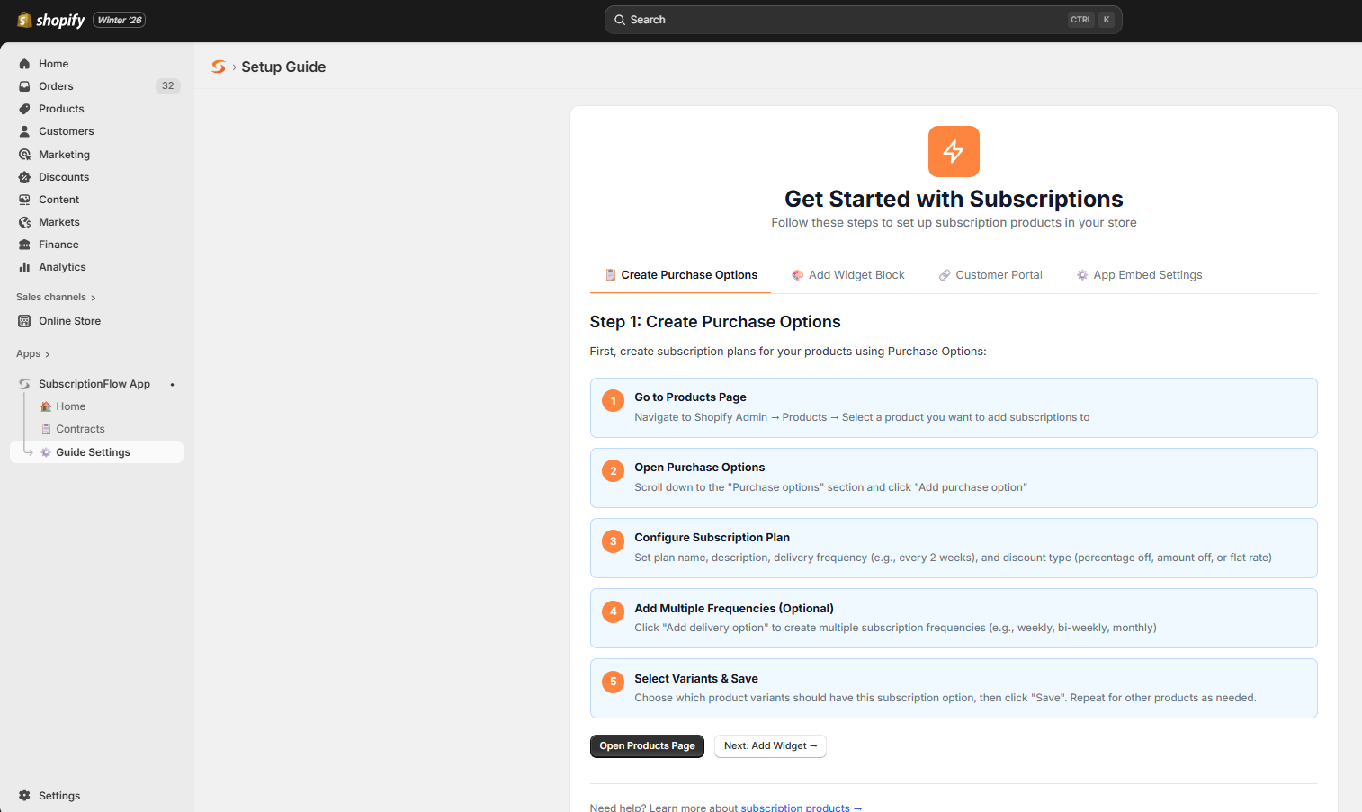Click the Setup Guide breadcrumb title

[x=283, y=67]
